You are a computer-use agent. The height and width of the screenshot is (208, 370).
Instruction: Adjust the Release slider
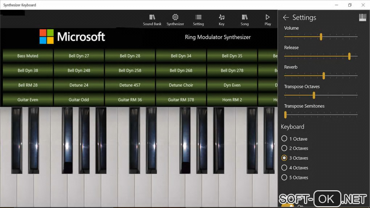click(x=321, y=56)
